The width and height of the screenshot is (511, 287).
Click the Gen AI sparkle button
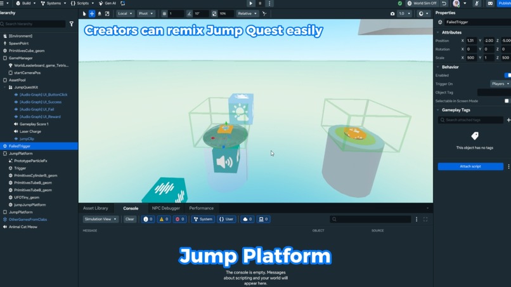click(107, 3)
